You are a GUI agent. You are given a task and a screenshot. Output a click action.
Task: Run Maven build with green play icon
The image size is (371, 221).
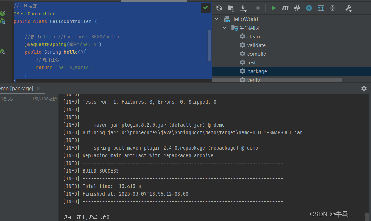tap(273, 8)
